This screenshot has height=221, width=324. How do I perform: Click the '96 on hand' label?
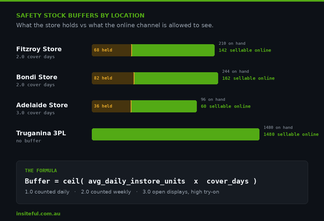pos(213,99)
